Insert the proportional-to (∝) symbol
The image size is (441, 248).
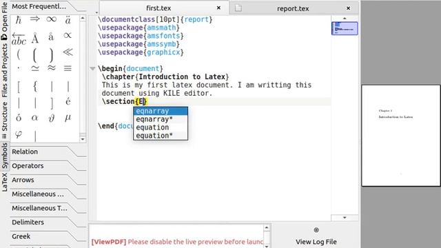(x=68, y=35)
